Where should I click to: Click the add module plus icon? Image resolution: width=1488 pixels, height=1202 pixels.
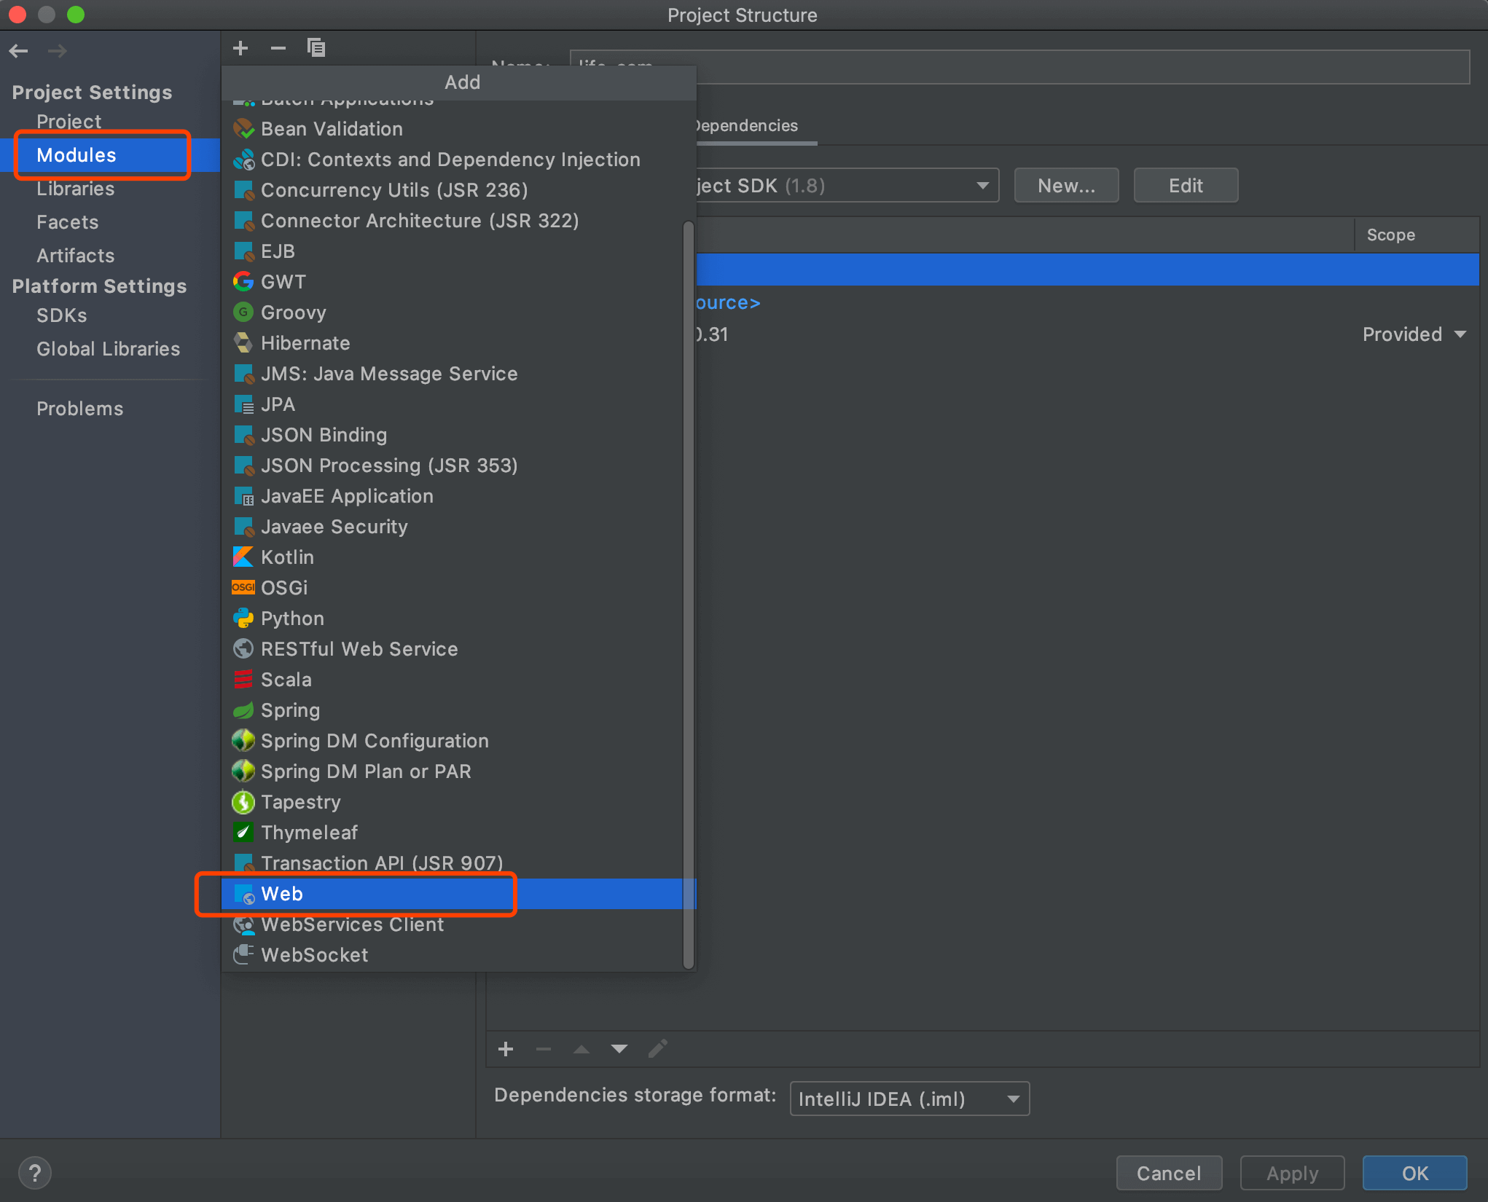point(240,48)
